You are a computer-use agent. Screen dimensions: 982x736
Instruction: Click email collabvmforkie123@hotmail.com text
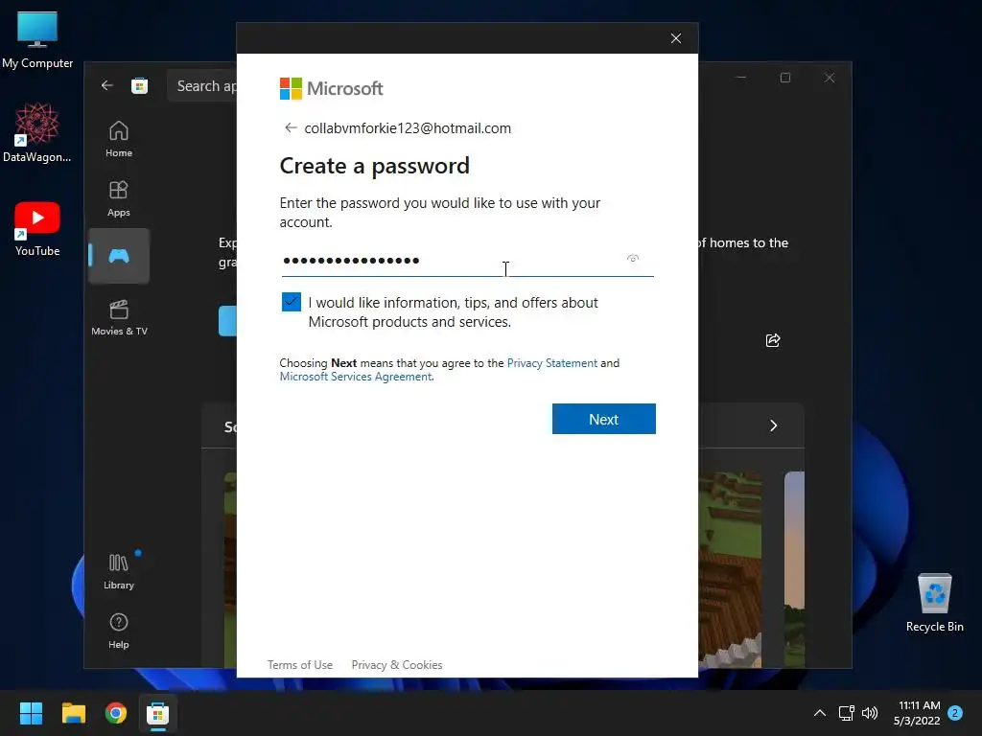(408, 128)
